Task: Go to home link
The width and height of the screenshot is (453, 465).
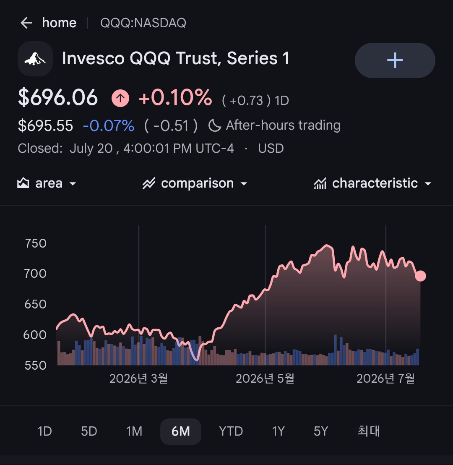Action: (59, 23)
